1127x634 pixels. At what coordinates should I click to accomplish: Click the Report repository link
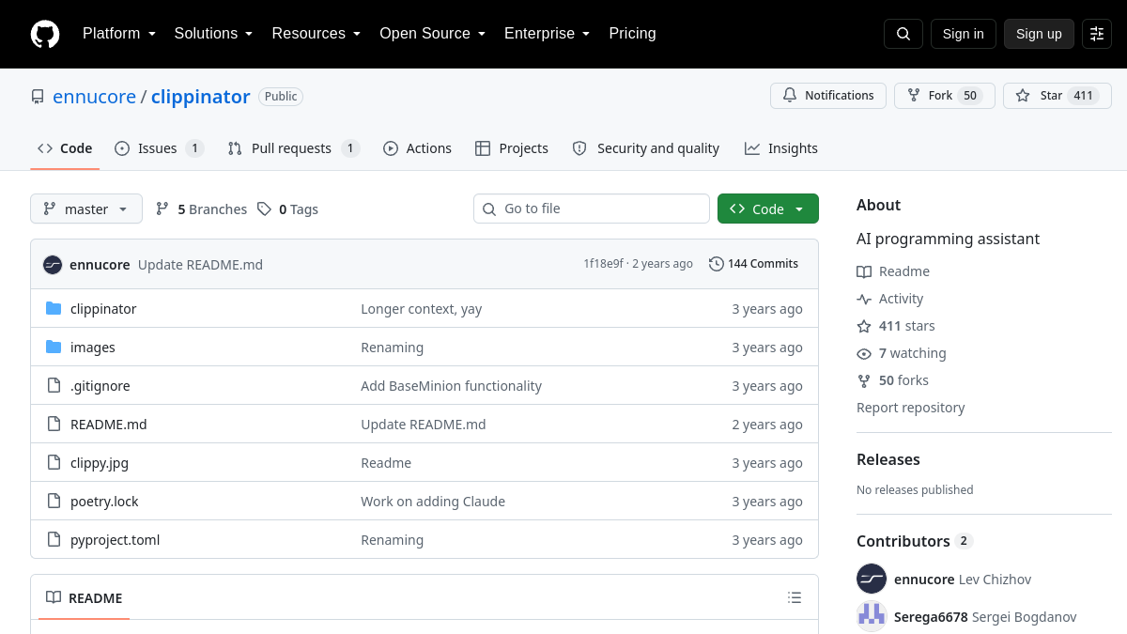[x=911, y=408]
